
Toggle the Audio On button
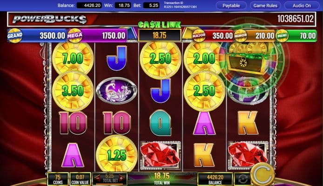click(302, 6)
